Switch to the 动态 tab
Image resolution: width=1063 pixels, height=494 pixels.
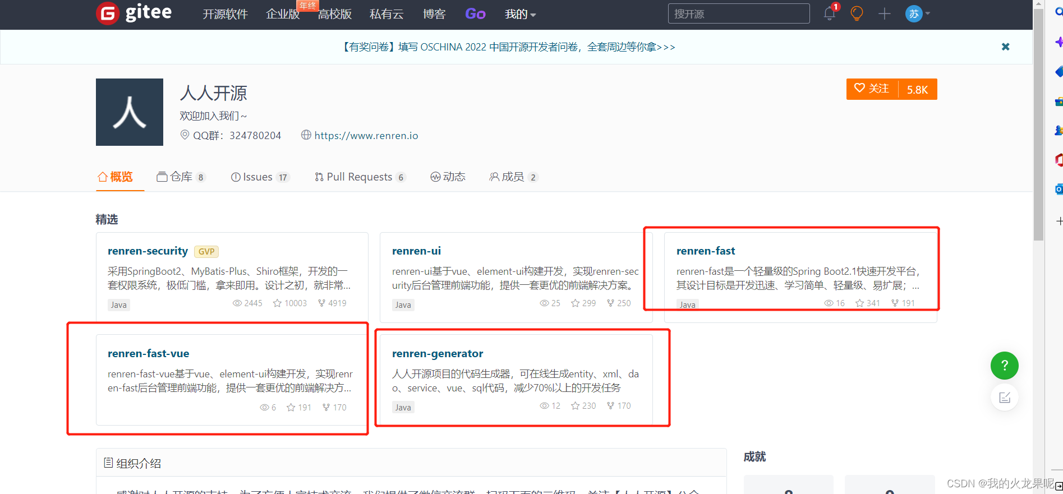(x=448, y=177)
